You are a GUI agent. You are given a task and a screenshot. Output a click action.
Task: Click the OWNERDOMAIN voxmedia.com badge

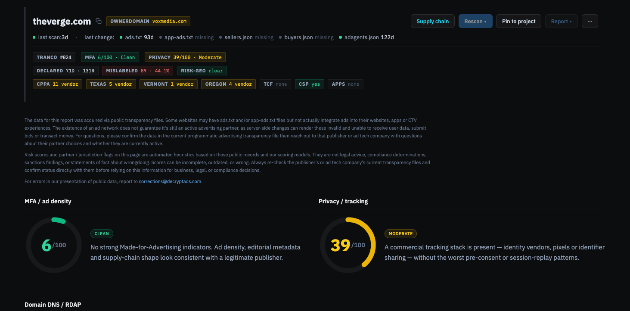pos(149,21)
